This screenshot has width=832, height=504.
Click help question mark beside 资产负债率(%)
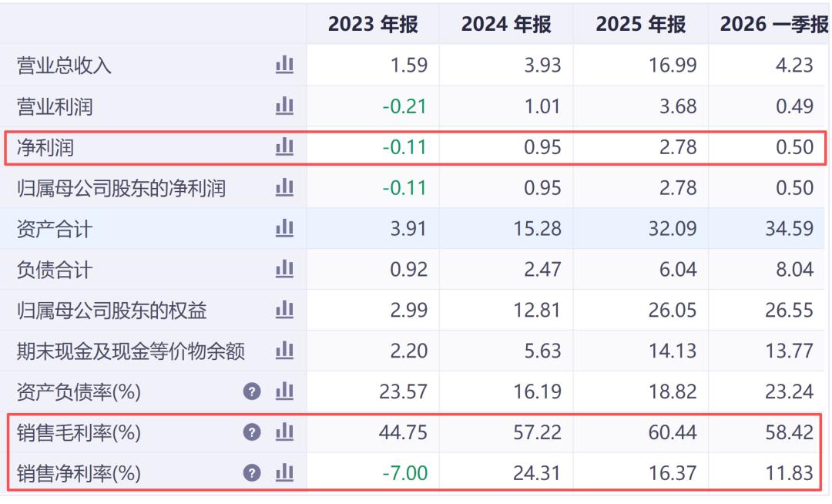(x=252, y=391)
